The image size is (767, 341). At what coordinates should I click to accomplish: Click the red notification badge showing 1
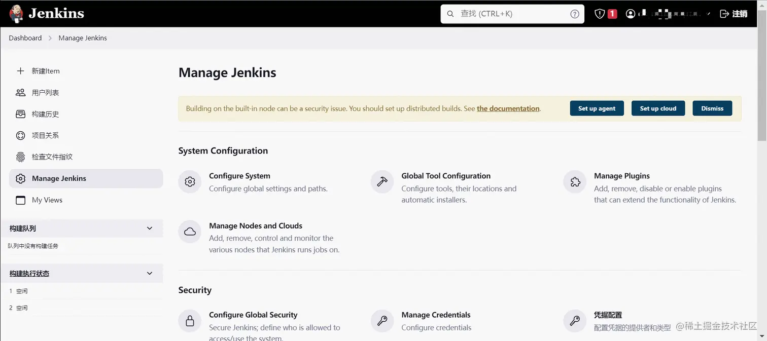[612, 14]
